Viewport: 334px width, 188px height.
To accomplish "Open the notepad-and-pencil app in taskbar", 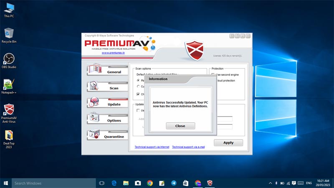I will click(162, 183).
